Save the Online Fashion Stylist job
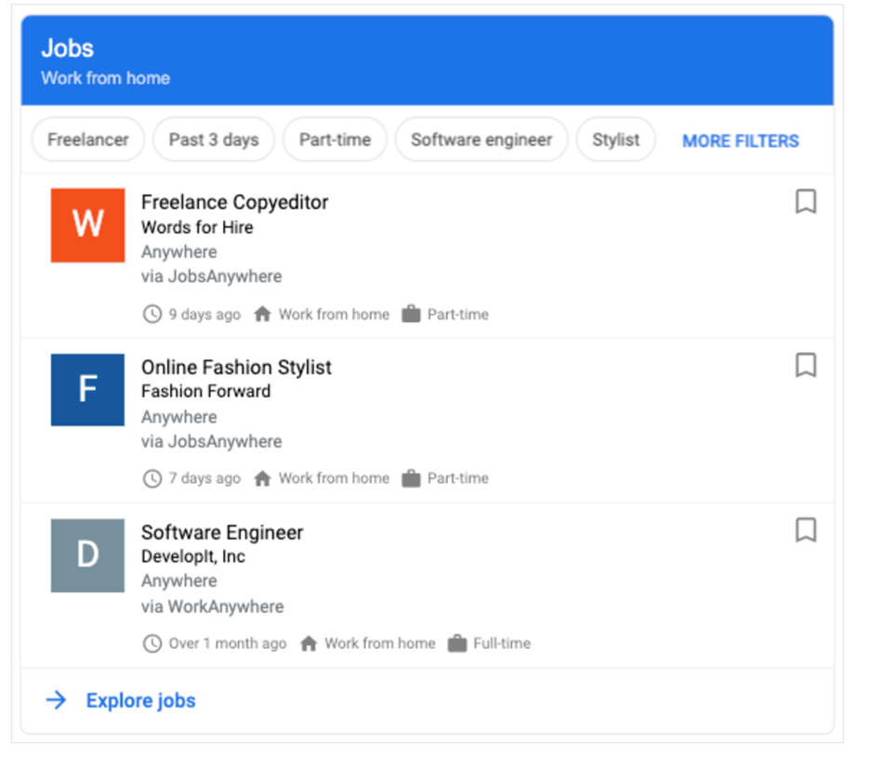The image size is (870, 767). [805, 366]
